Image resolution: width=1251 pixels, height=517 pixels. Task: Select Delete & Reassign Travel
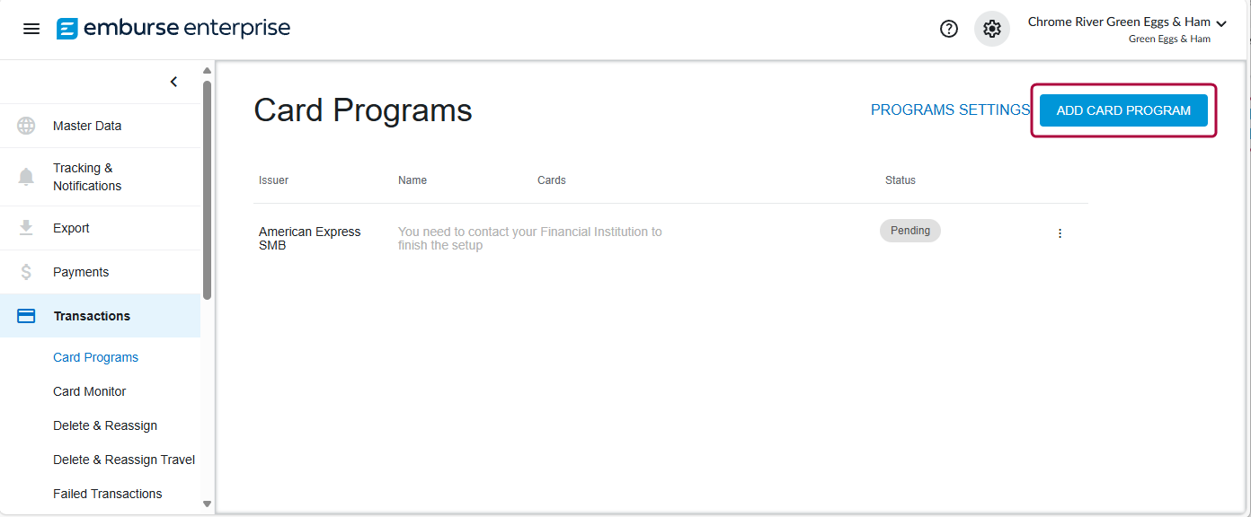point(124,459)
